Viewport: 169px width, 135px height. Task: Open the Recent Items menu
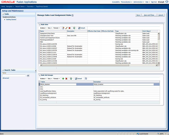20,6
